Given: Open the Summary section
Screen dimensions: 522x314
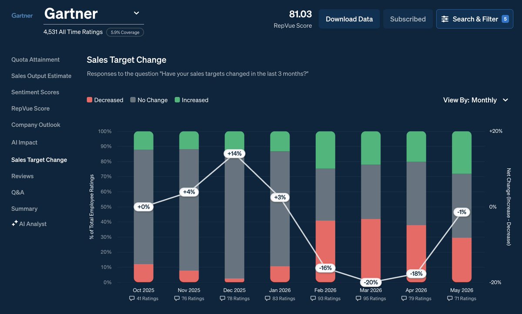Looking at the screenshot, I should pos(24,209).
